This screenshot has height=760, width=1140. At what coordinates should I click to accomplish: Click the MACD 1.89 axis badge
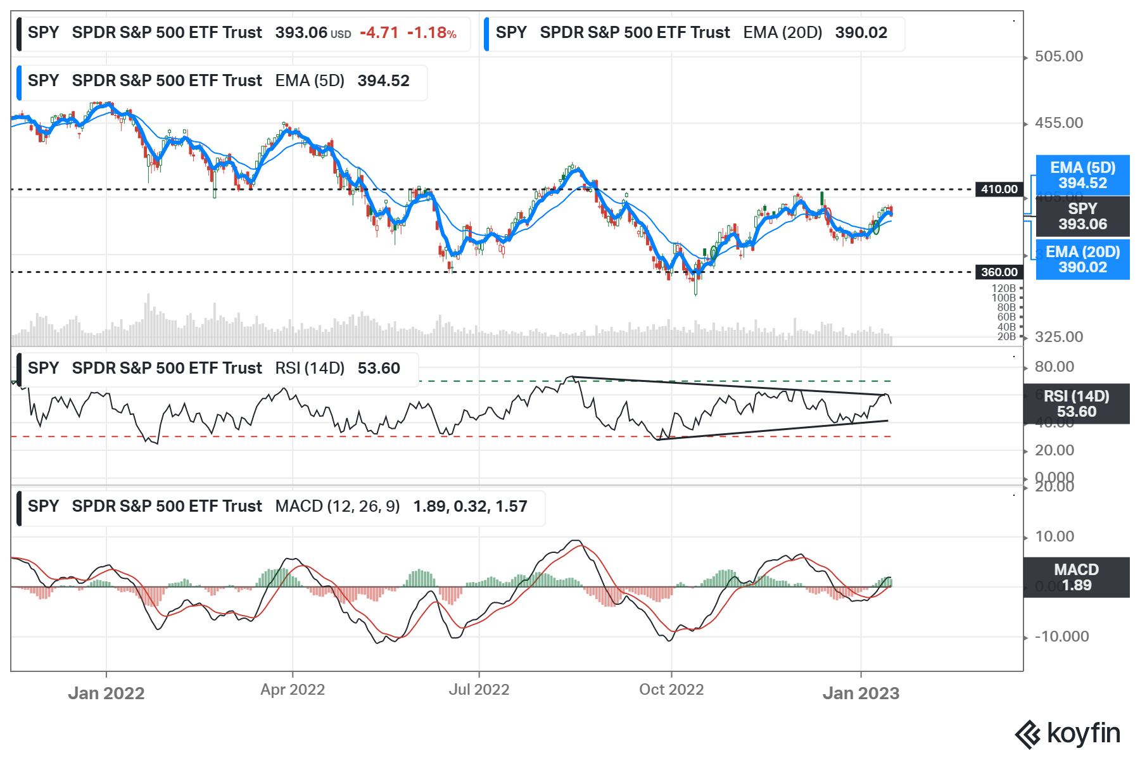pos(1076,577)
